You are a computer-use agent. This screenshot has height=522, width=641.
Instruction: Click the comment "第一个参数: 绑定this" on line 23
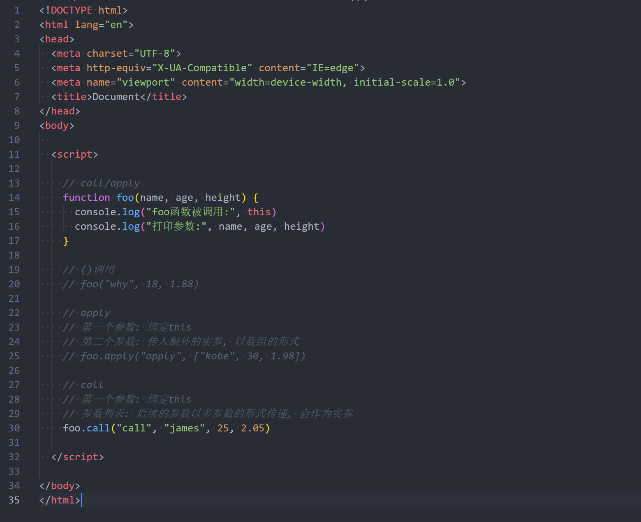[127, 327]
